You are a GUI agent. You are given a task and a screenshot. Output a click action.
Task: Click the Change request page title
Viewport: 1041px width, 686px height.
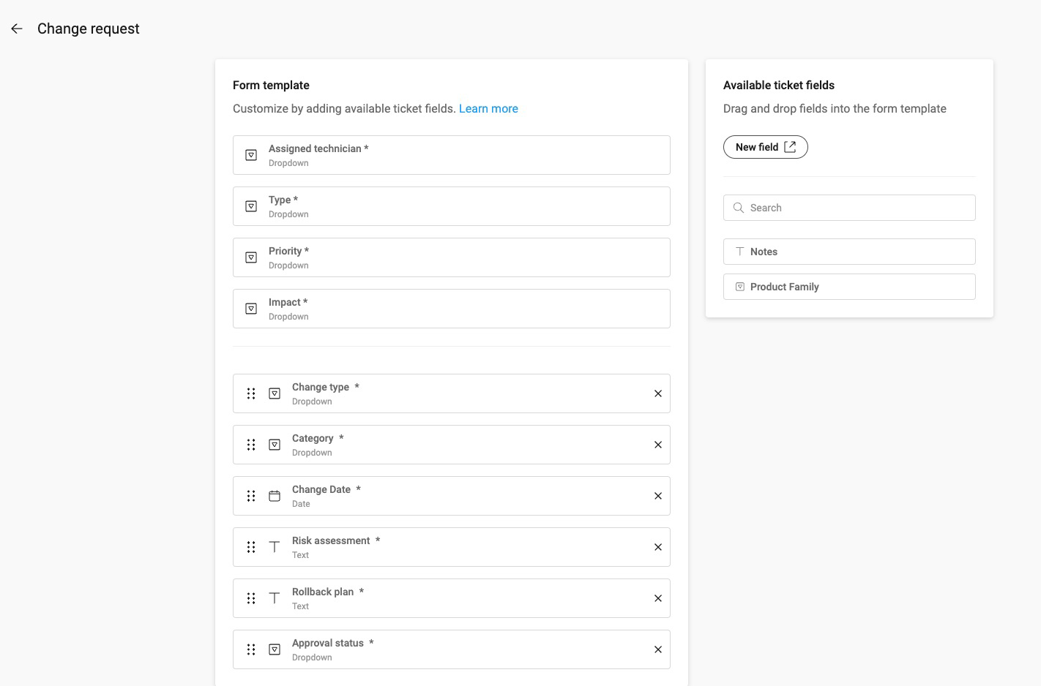pos(89,29)
